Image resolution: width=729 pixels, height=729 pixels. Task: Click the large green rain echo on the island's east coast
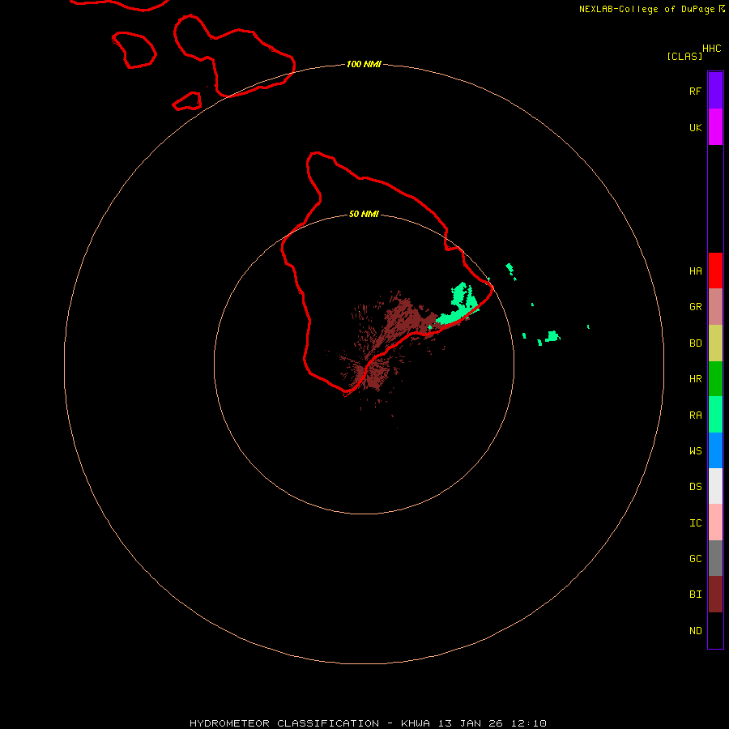tap(458, 304)
